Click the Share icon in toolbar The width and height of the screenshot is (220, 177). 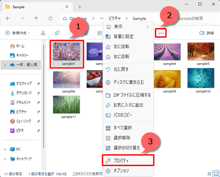100,33
